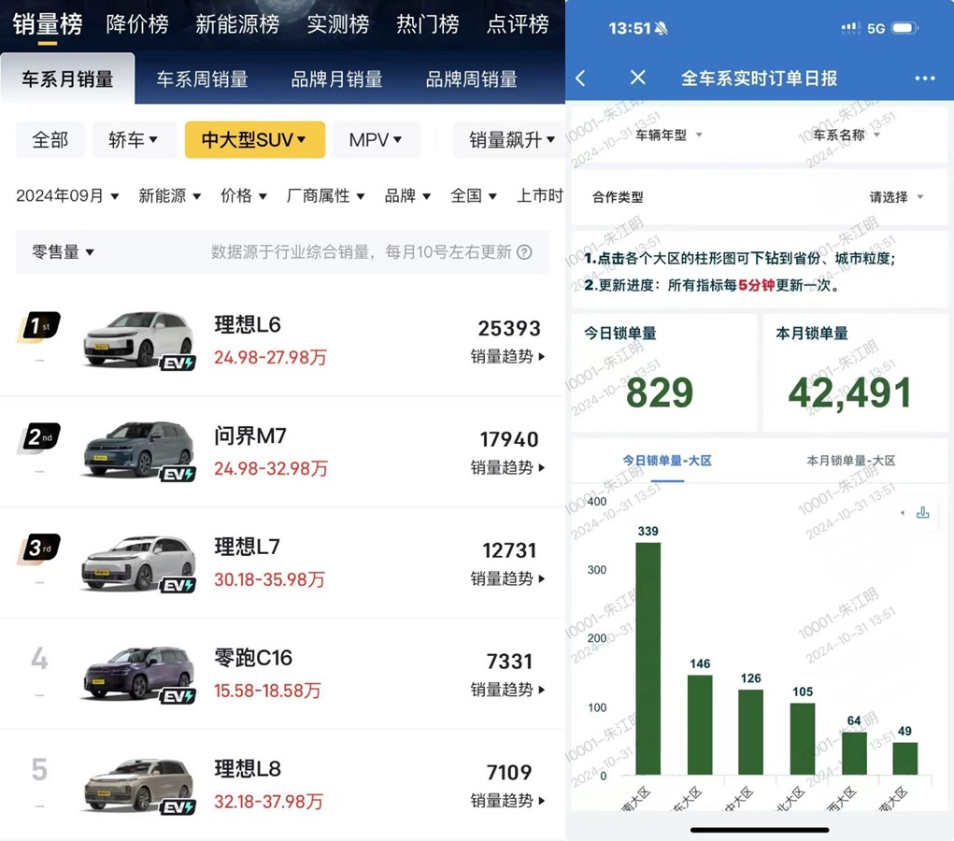Open the 零售量 dropdown
Image resolution: width=954 pixels, height=841 pixels.
[x=63, y=252]
